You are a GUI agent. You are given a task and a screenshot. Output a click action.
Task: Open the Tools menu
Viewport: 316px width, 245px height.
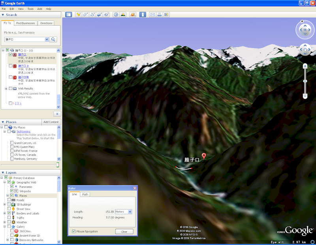point(30,9)
